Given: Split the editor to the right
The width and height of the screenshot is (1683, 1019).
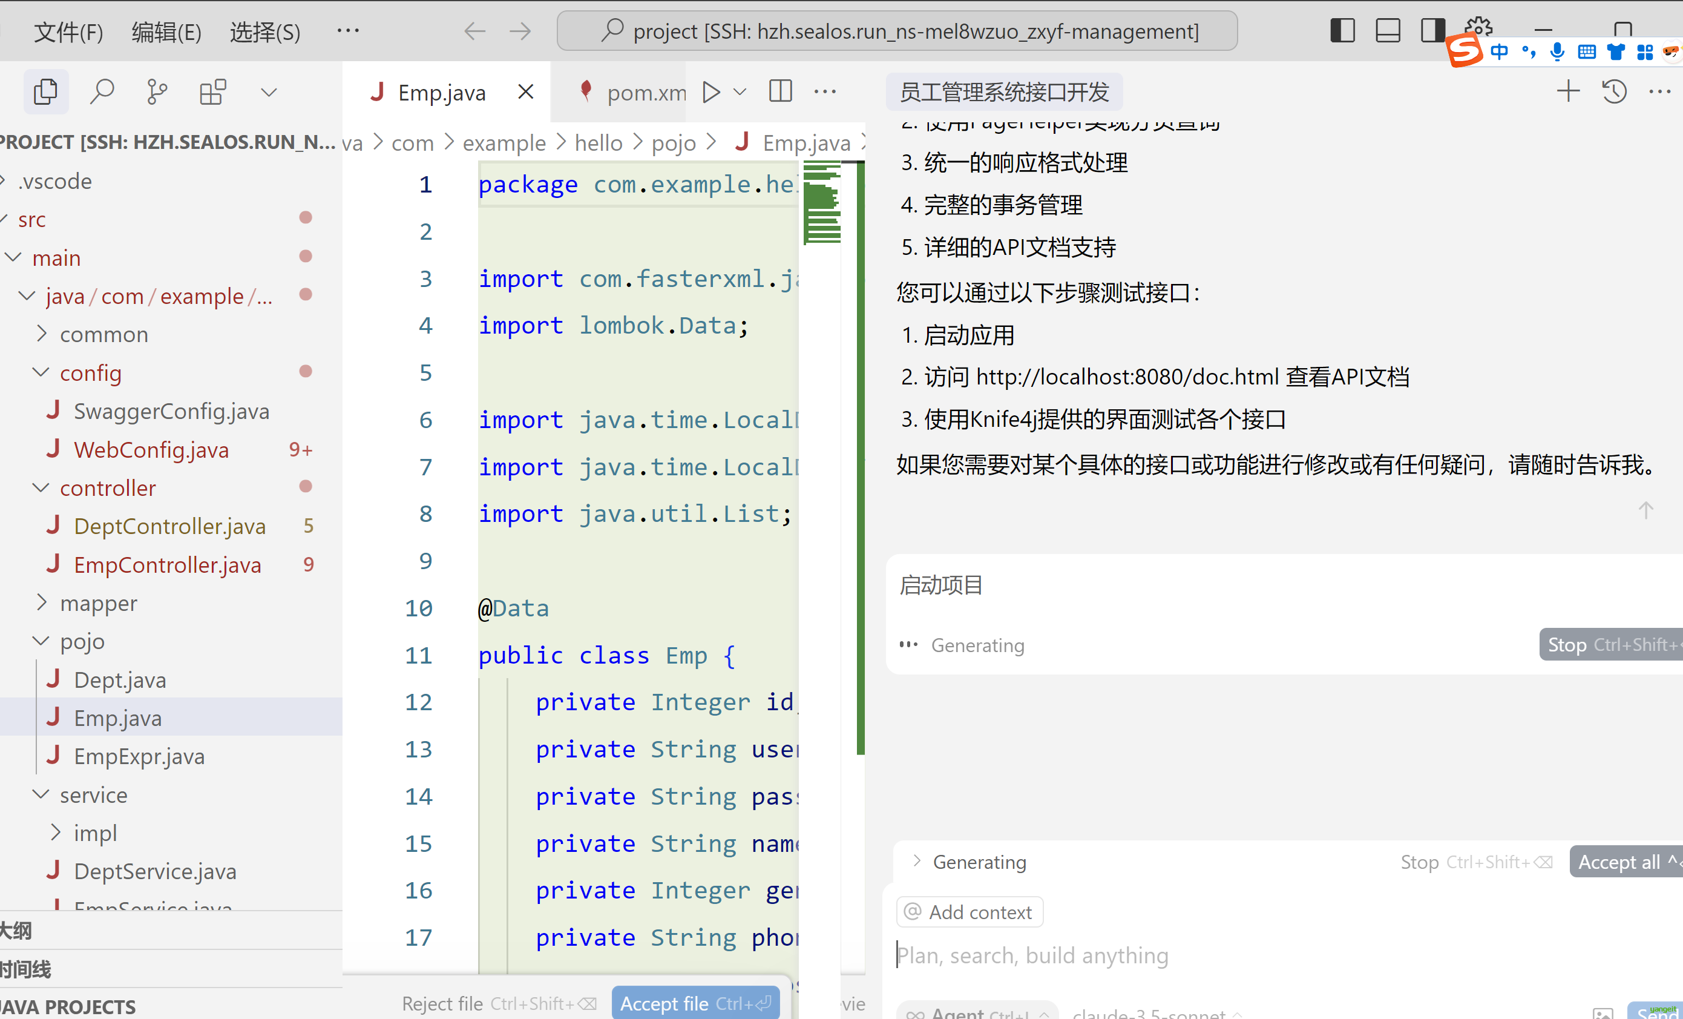Looking at the screenshot, I should (780, 91).
